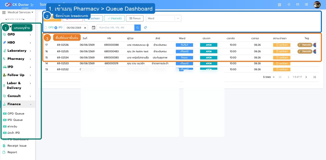Click the Finance hand icon

coord(4,104)
